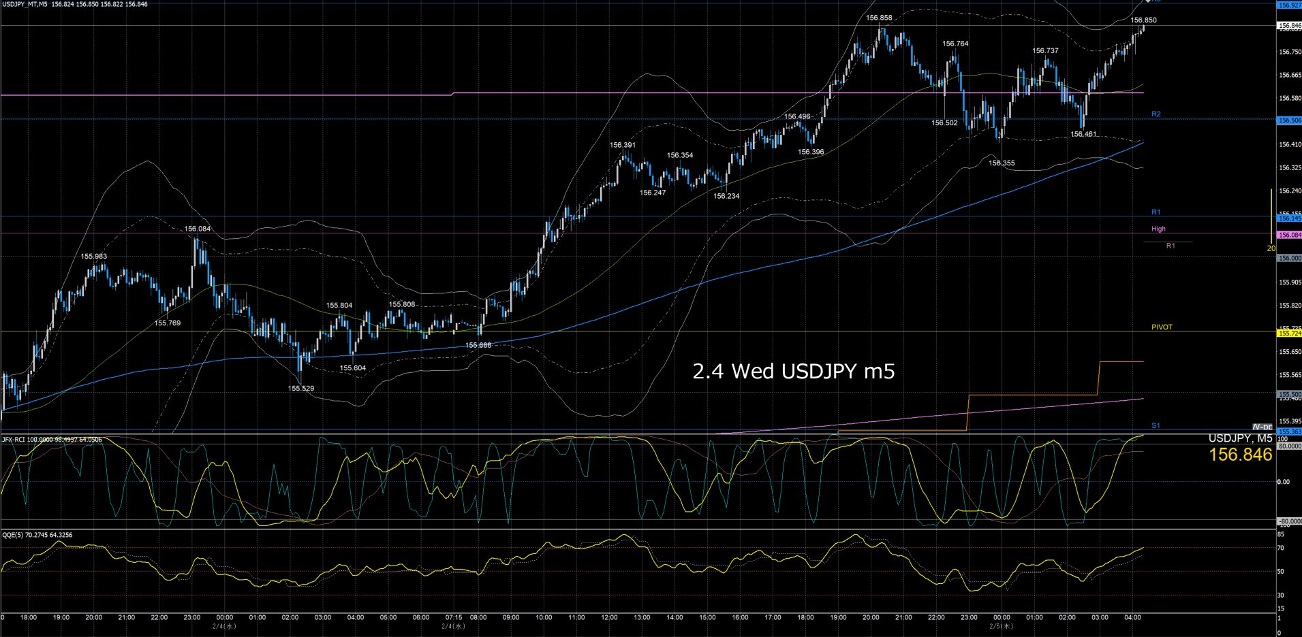Viewport: 1302px width, 637px height.
Task: Click the 156.858 swing high label
Action: 879,18
